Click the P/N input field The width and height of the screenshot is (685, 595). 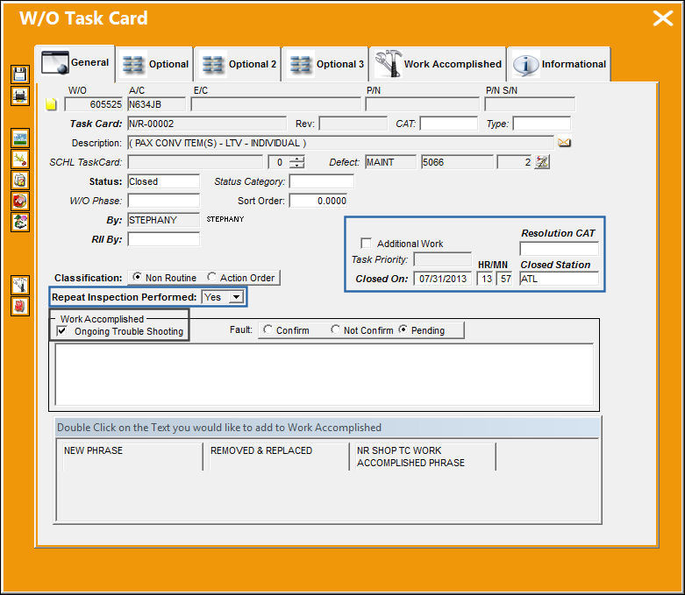click(x=423, y=104)
